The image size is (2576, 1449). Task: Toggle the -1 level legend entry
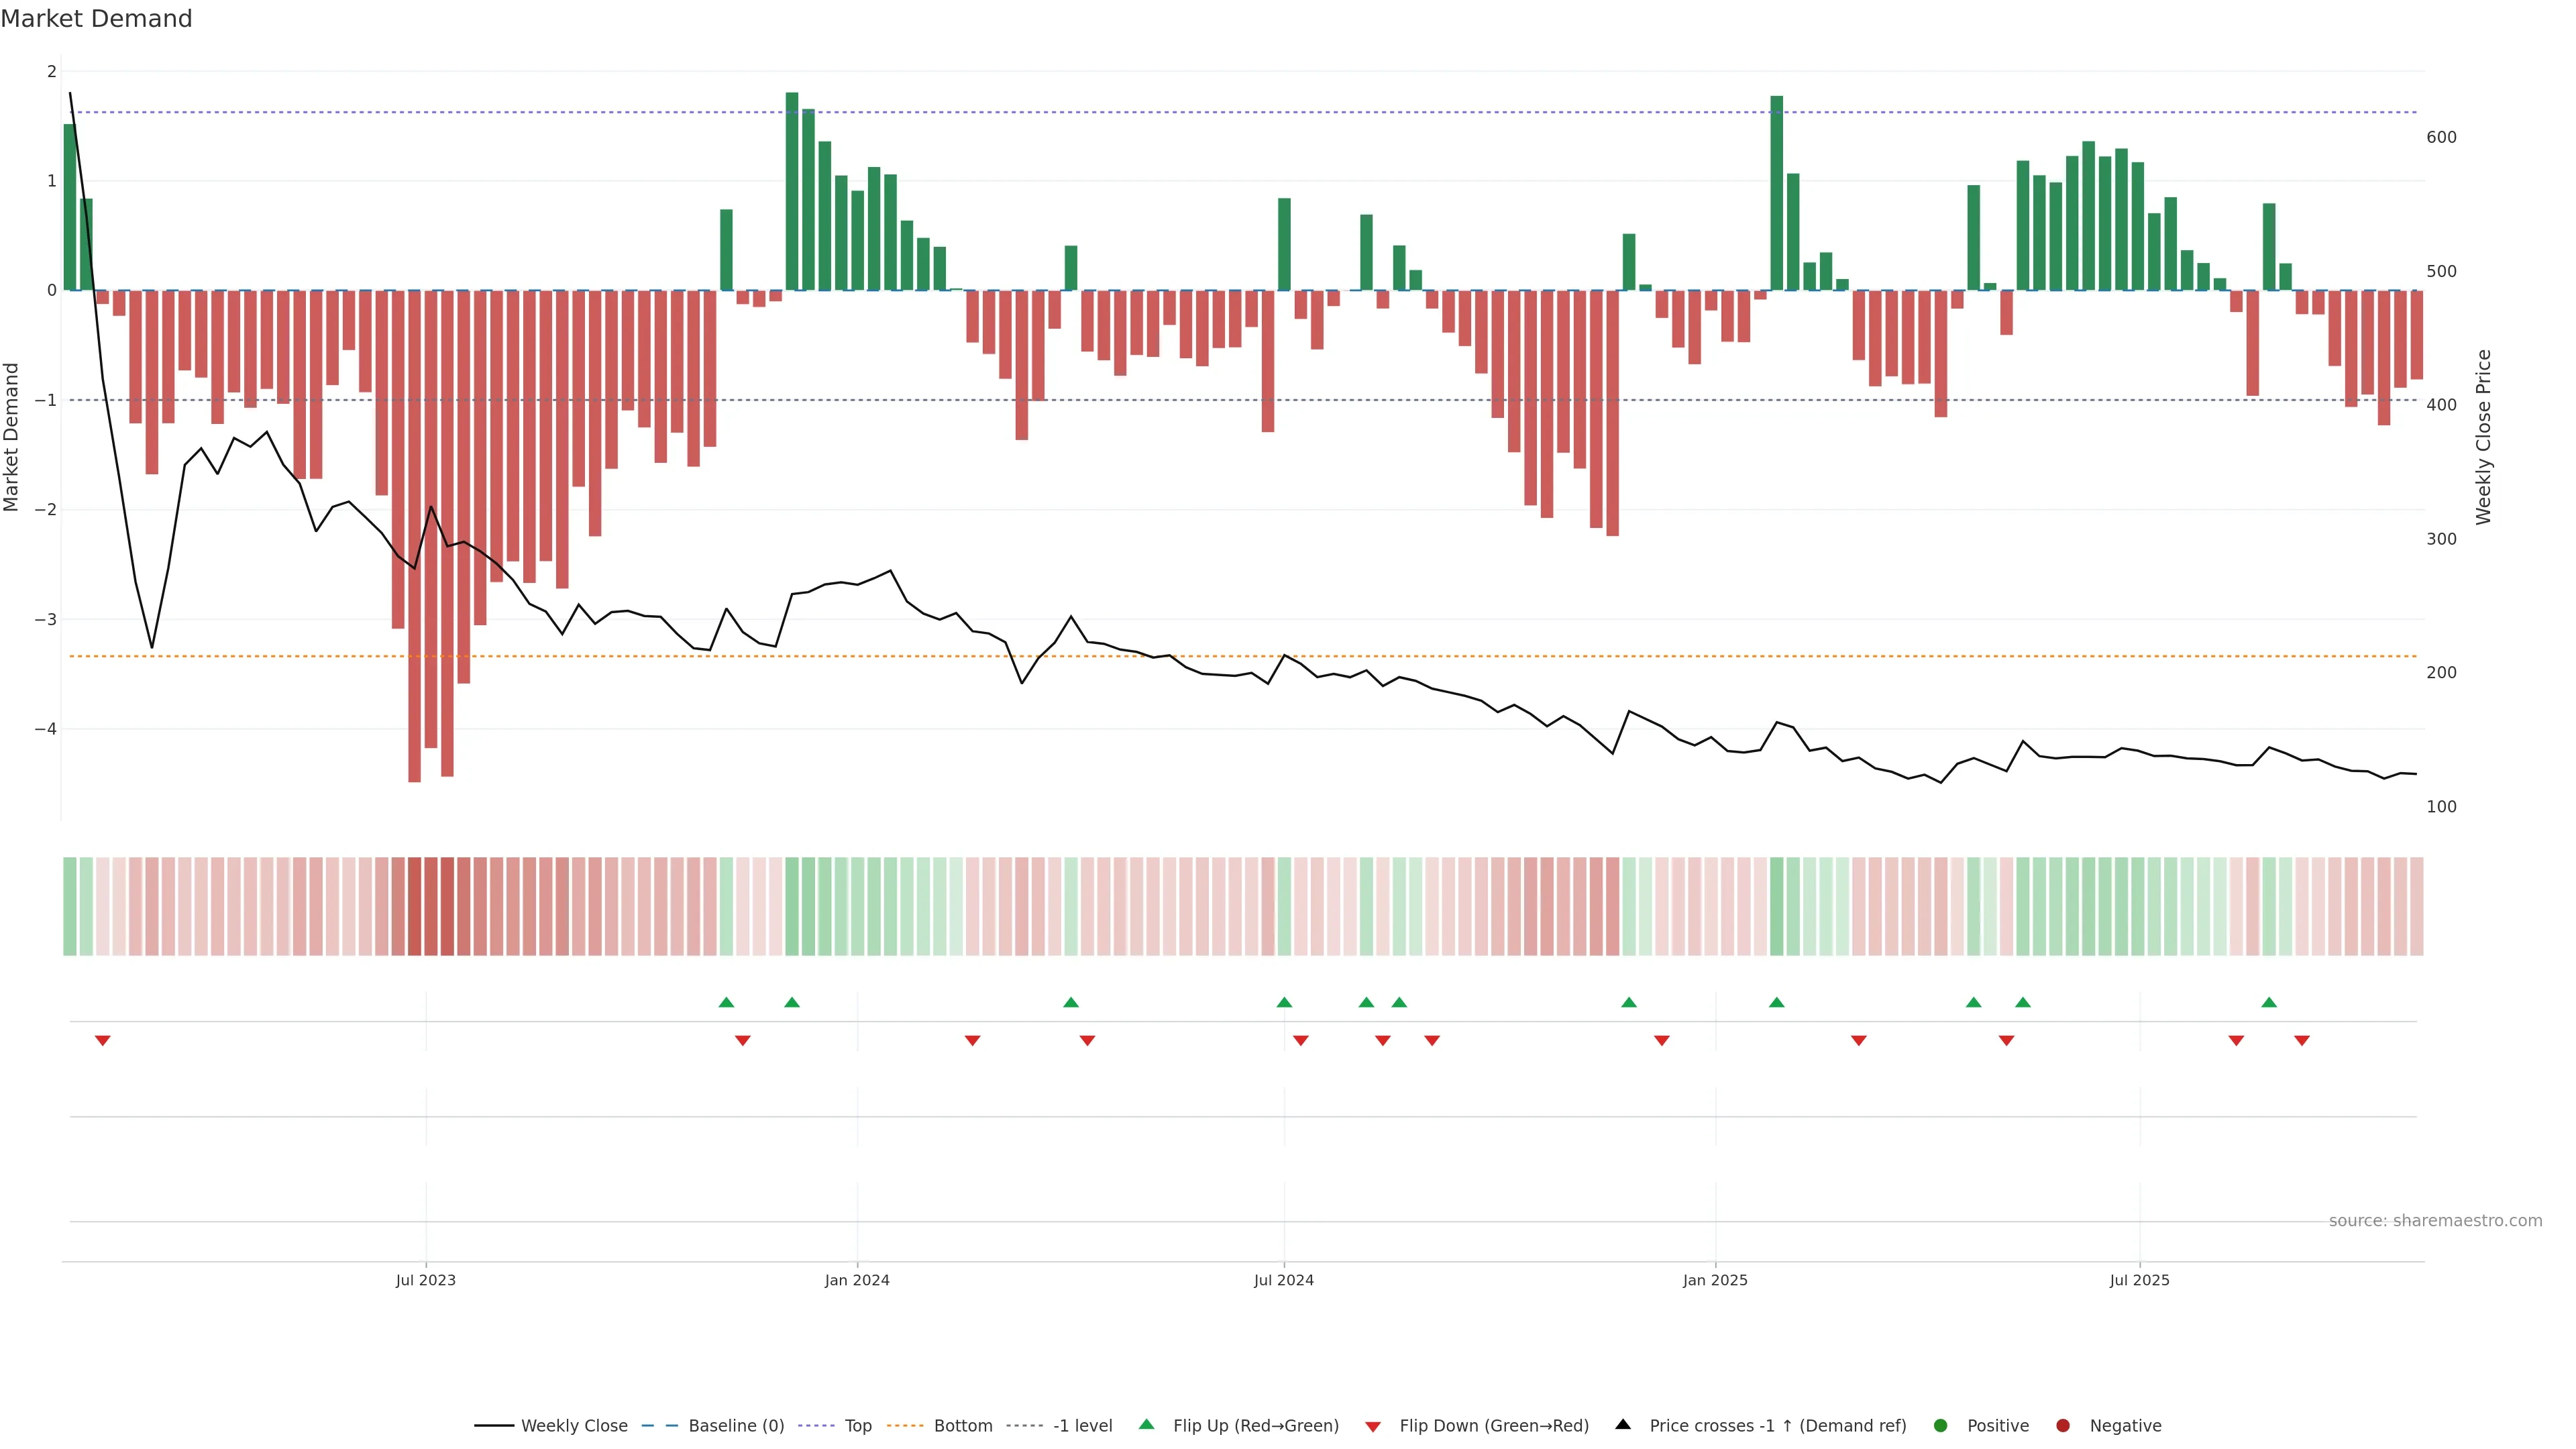1082,1425
